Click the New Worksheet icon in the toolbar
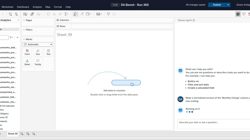This screenshot has width=250, height=140. click(25, 14)
